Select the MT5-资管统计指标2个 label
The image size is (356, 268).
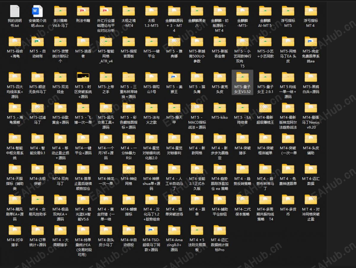60,56
